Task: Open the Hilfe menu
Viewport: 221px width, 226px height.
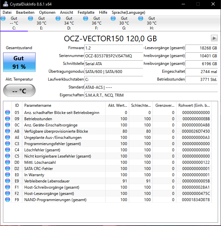Action: coord(103,12)
